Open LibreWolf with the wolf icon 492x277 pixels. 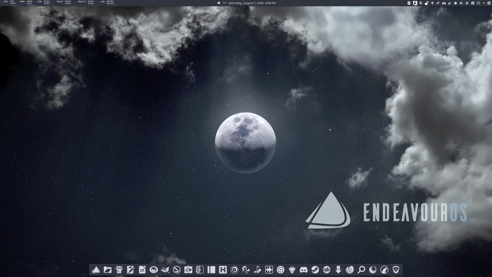384,270
